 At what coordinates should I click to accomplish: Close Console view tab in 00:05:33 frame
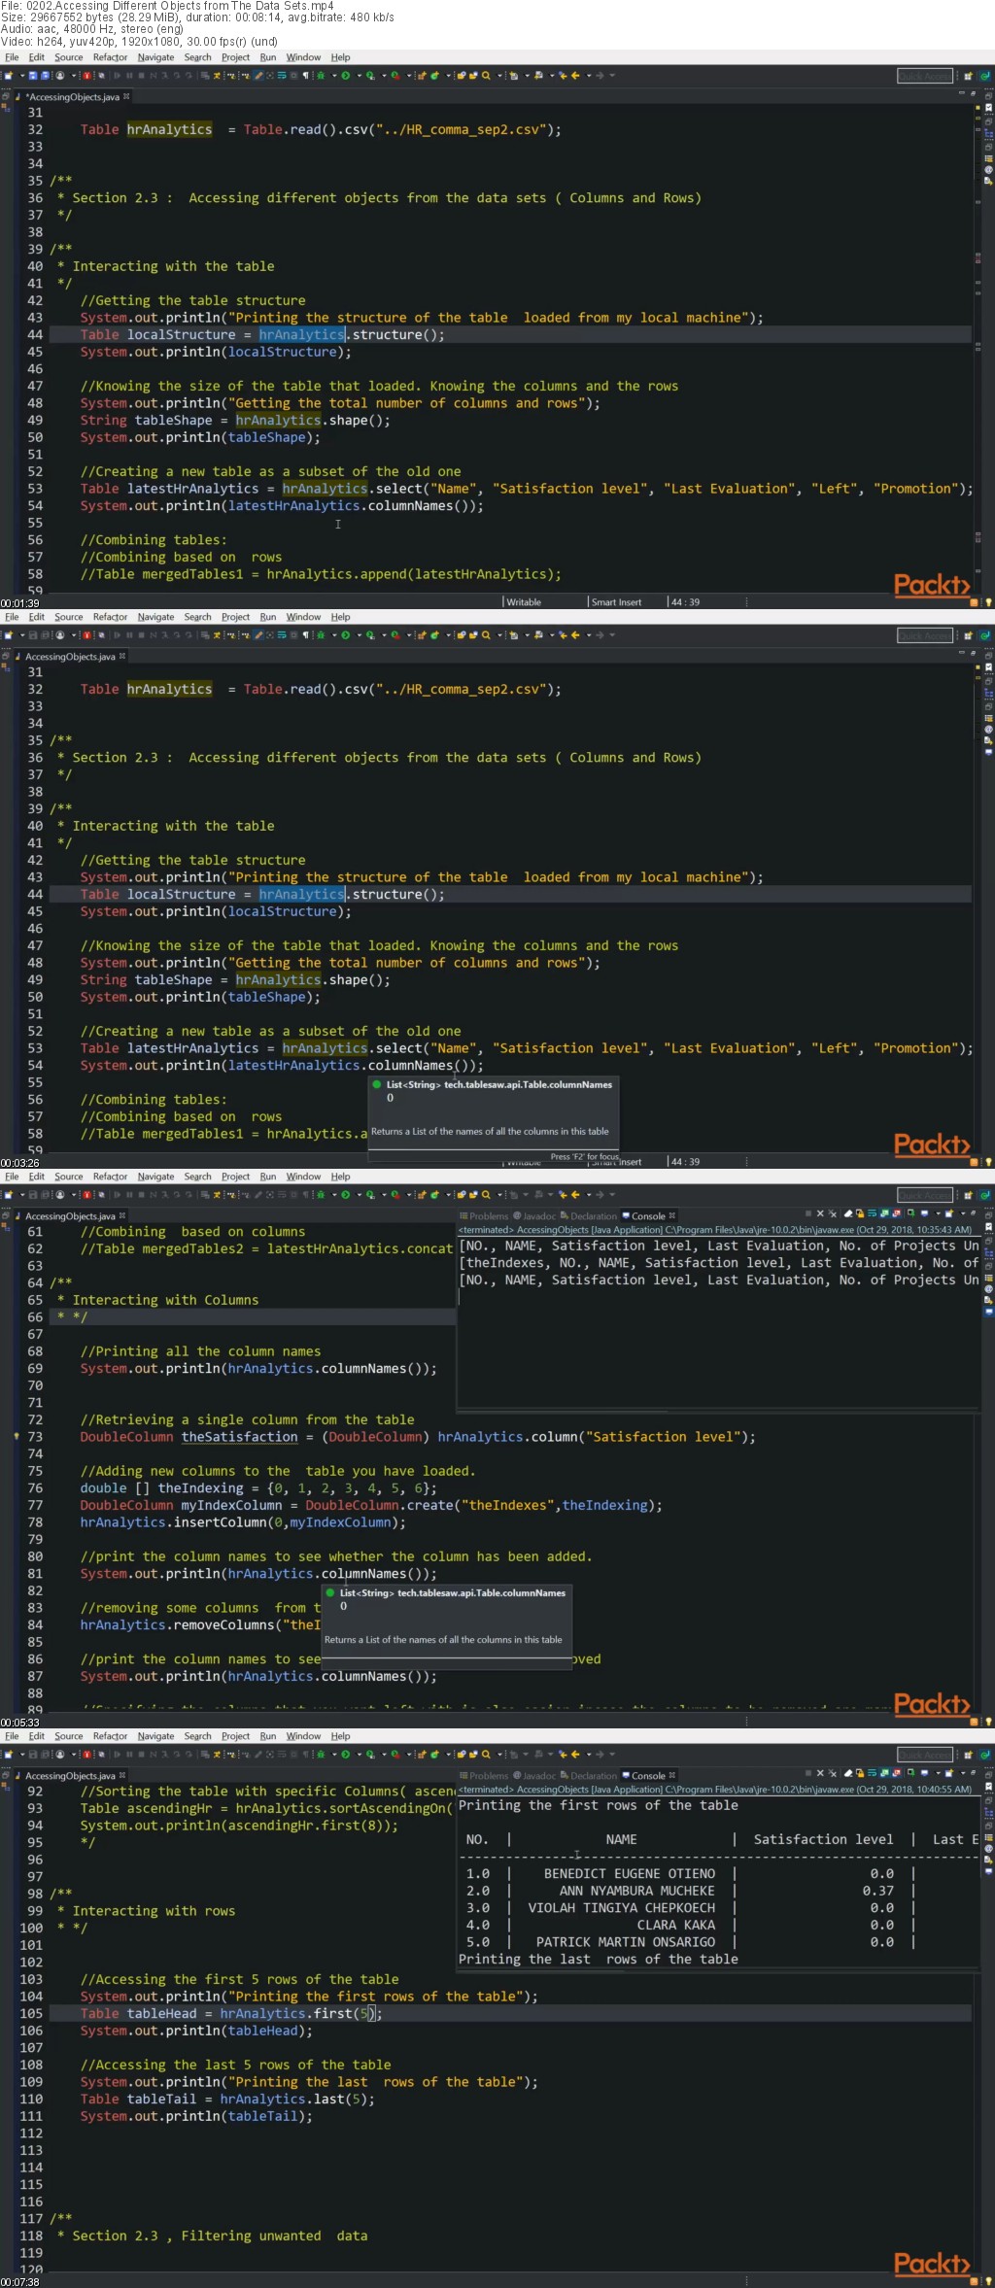(671, 1215)
